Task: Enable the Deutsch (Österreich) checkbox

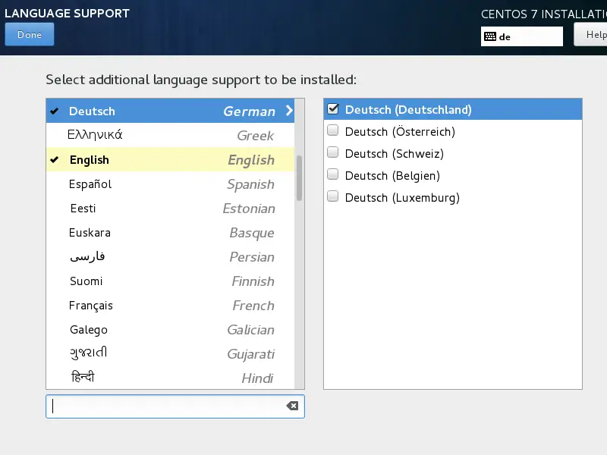Action: pos(333,130)
